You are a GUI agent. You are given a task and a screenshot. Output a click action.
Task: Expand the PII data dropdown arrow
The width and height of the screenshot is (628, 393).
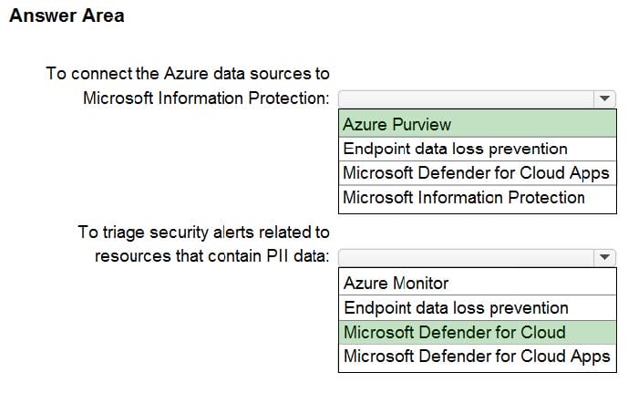click(605, 258)
